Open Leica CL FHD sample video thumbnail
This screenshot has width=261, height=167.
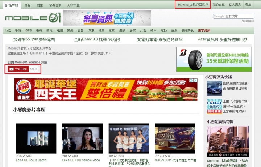82,138
